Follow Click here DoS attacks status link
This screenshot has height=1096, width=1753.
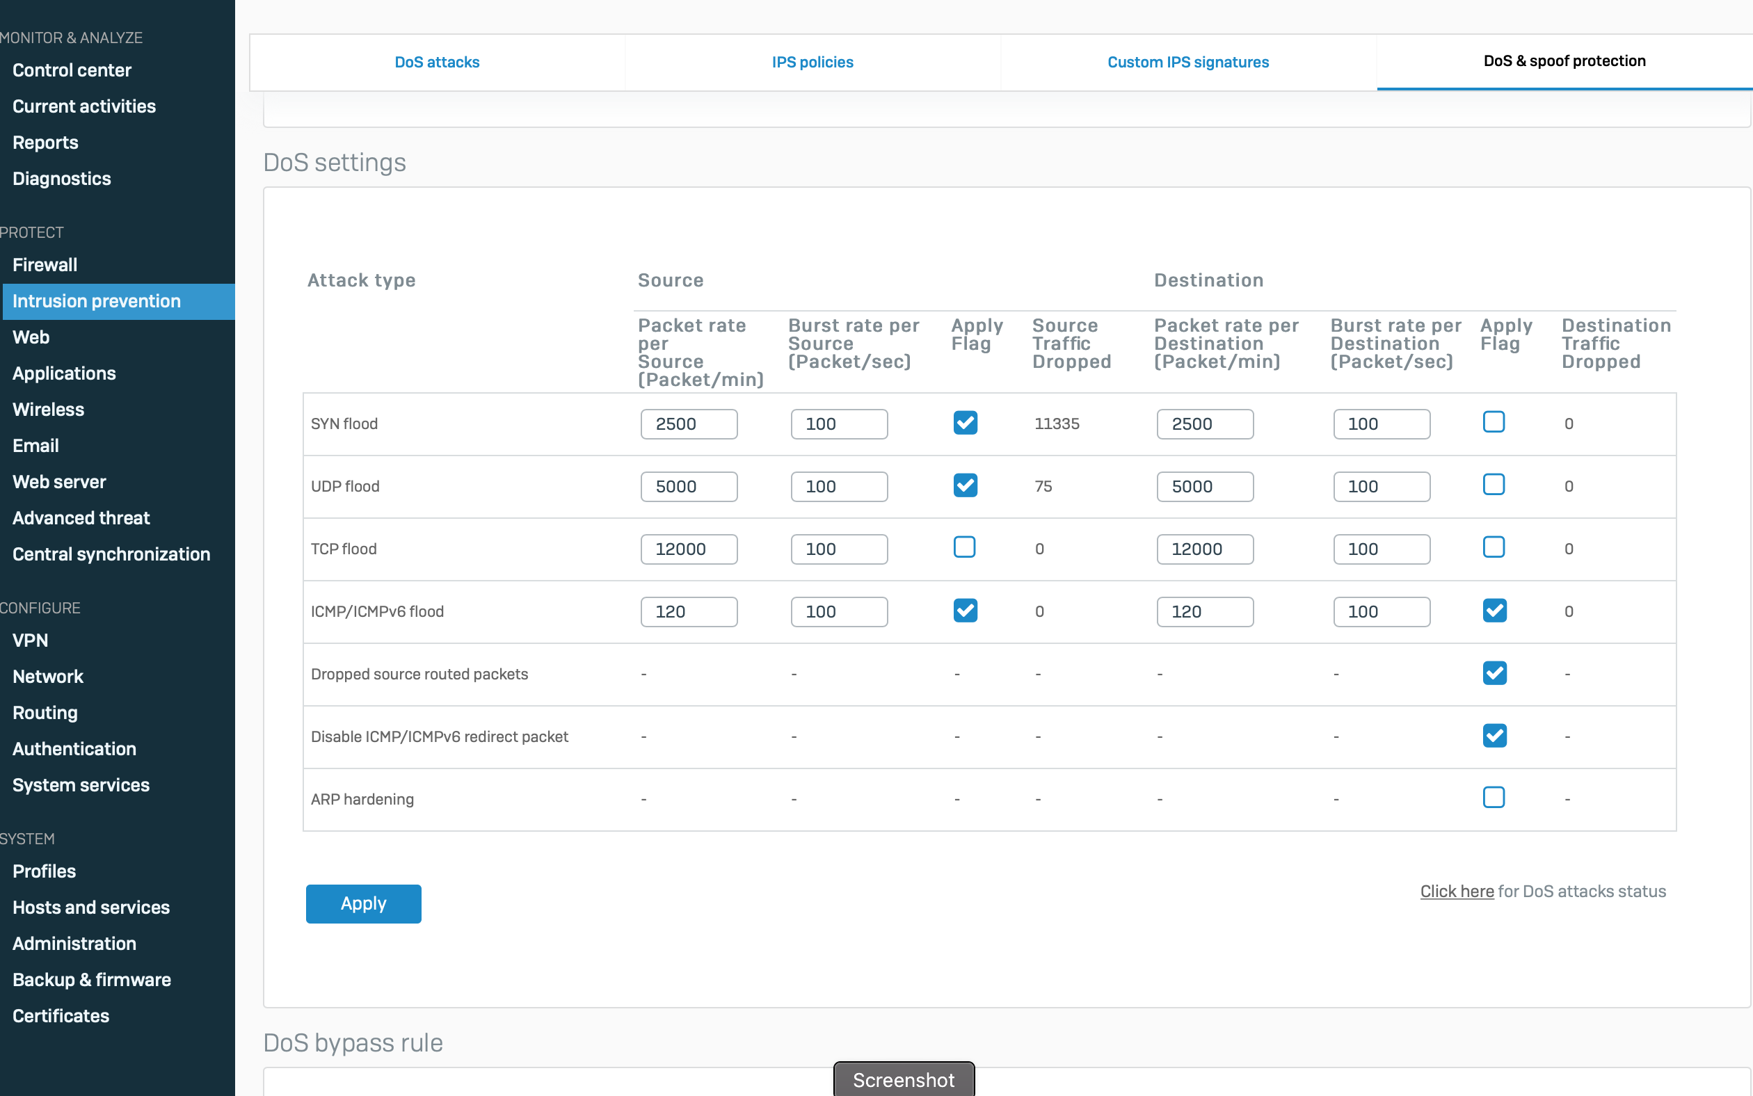tap(1457, 892)
